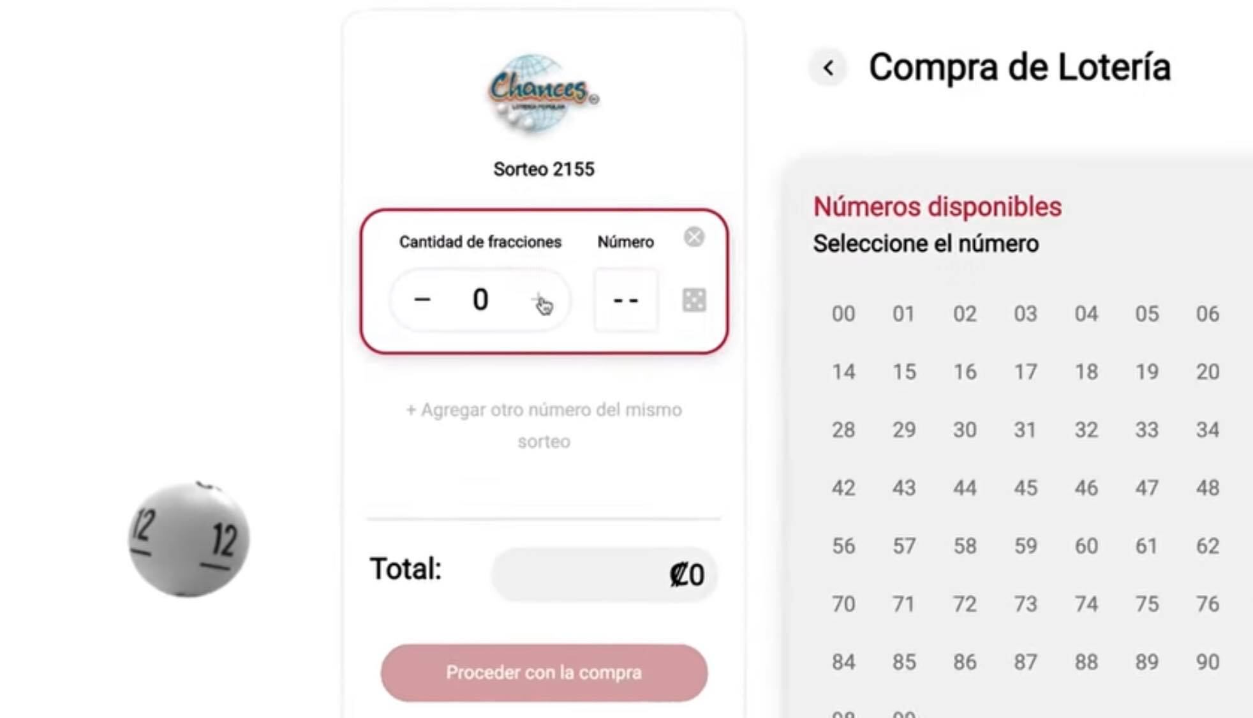Pick number 06 in the grid
This screenshot has width=1253, height=718.
point(1207,314)
